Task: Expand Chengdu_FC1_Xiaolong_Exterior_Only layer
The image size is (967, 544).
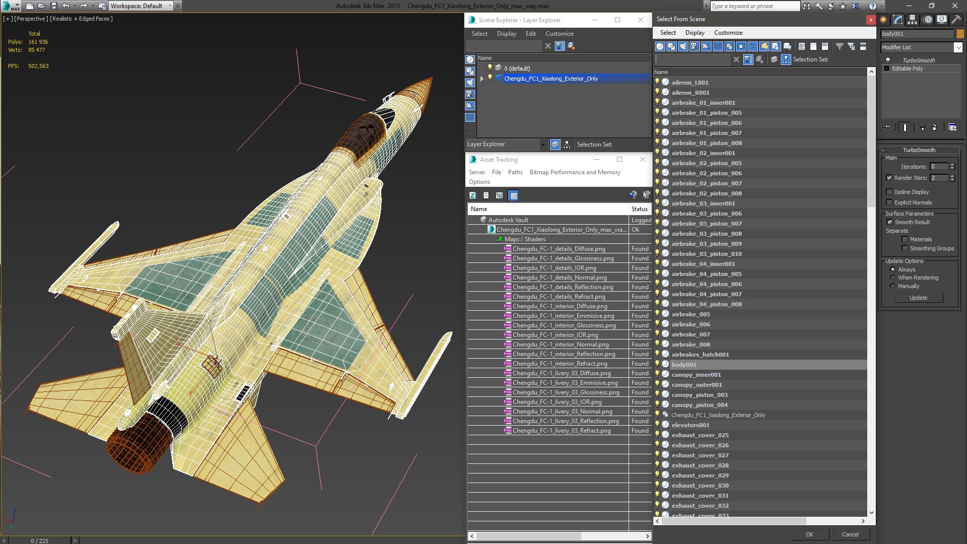Action: 482,79
